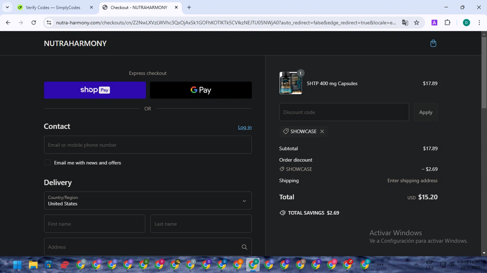Click the address search magnifier icon
This screenshot has height=273, width=487.
pos(244,247)
